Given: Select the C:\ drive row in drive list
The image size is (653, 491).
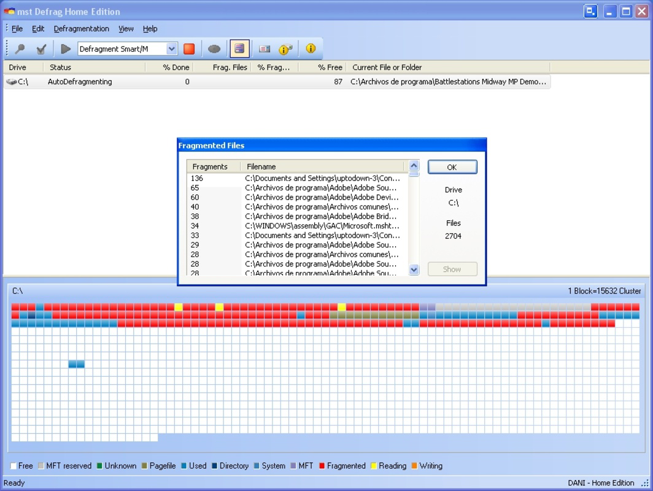Looking at the screenshot, I should (277, 82).
